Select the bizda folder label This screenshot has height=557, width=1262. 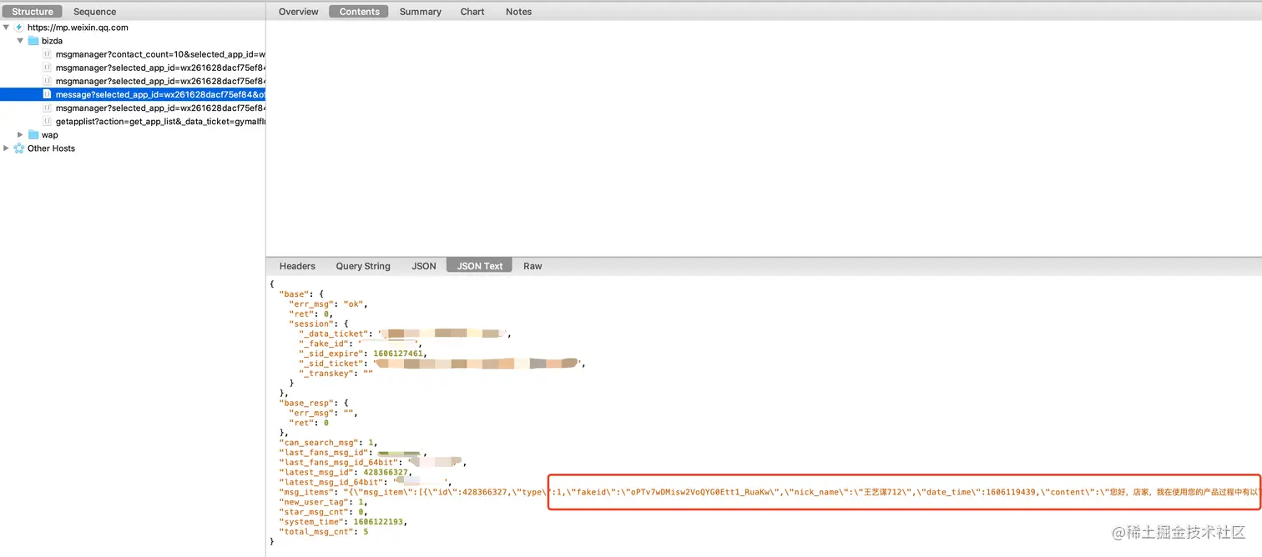[x=52, y=41]
